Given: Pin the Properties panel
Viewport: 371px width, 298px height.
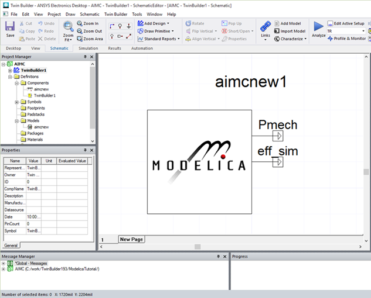Looking at the screenshot, I should click(x=85, y=150).
